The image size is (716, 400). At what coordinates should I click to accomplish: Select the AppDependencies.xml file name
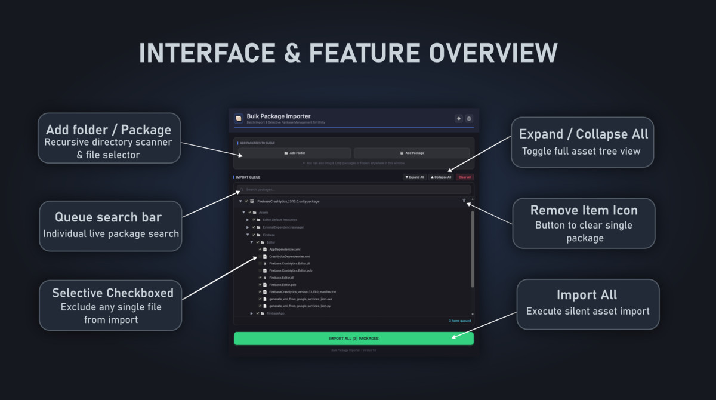[x=285, y=249]
